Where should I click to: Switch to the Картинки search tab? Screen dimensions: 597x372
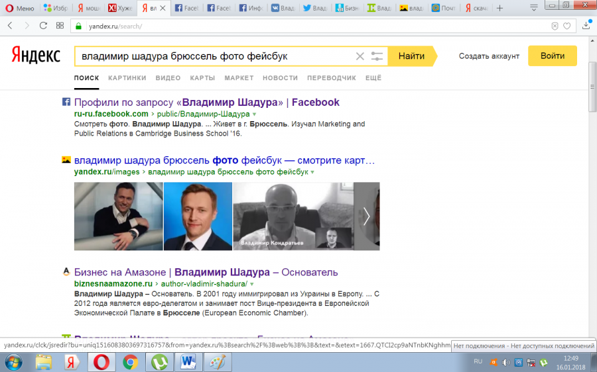pyautogui.click(x=127, y=77)
